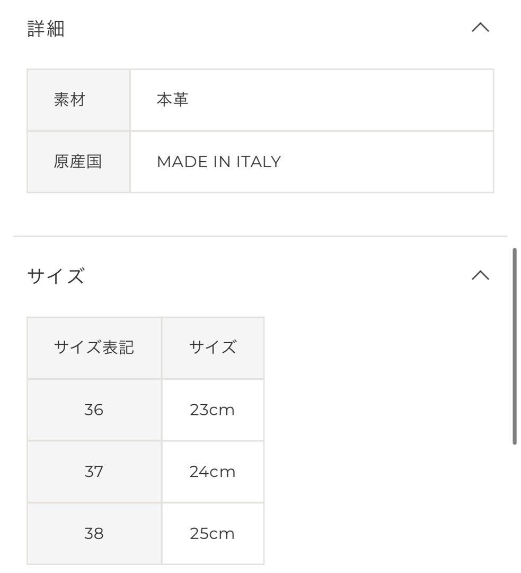The width and height of the screenshot is (521, 573).
Task: Click the サイズ section heading
Action: click(56, 276)
